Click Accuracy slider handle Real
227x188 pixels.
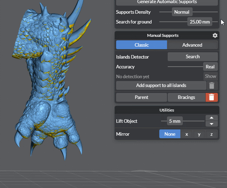(211, 67)
